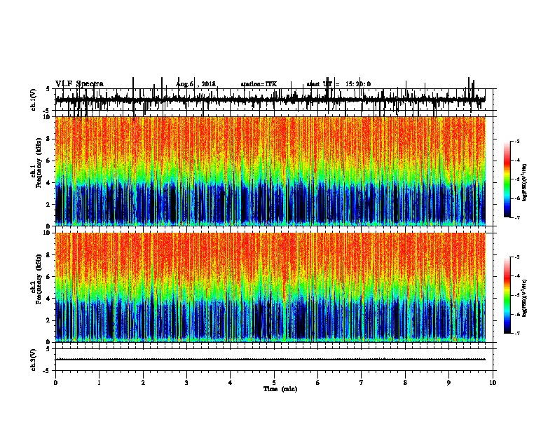Click the "start UT = 15:20:0" text
Screen dimensions: 555x429
tap(338, 84)
